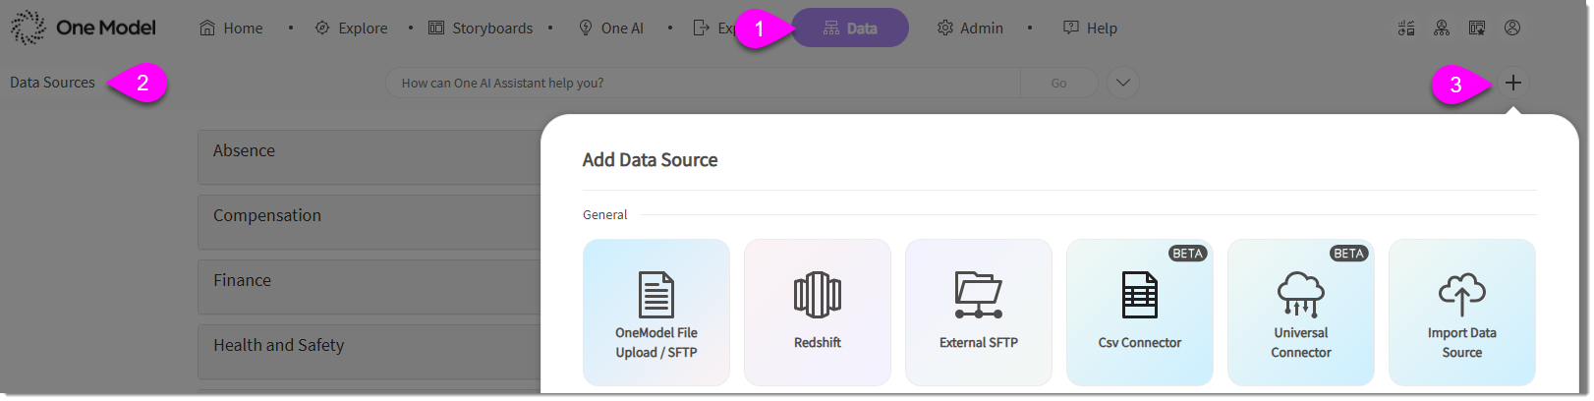Pick the Csv Connector beta tile
Image resolution: width=1594 pixels, height=401 pixels.
1140,312
